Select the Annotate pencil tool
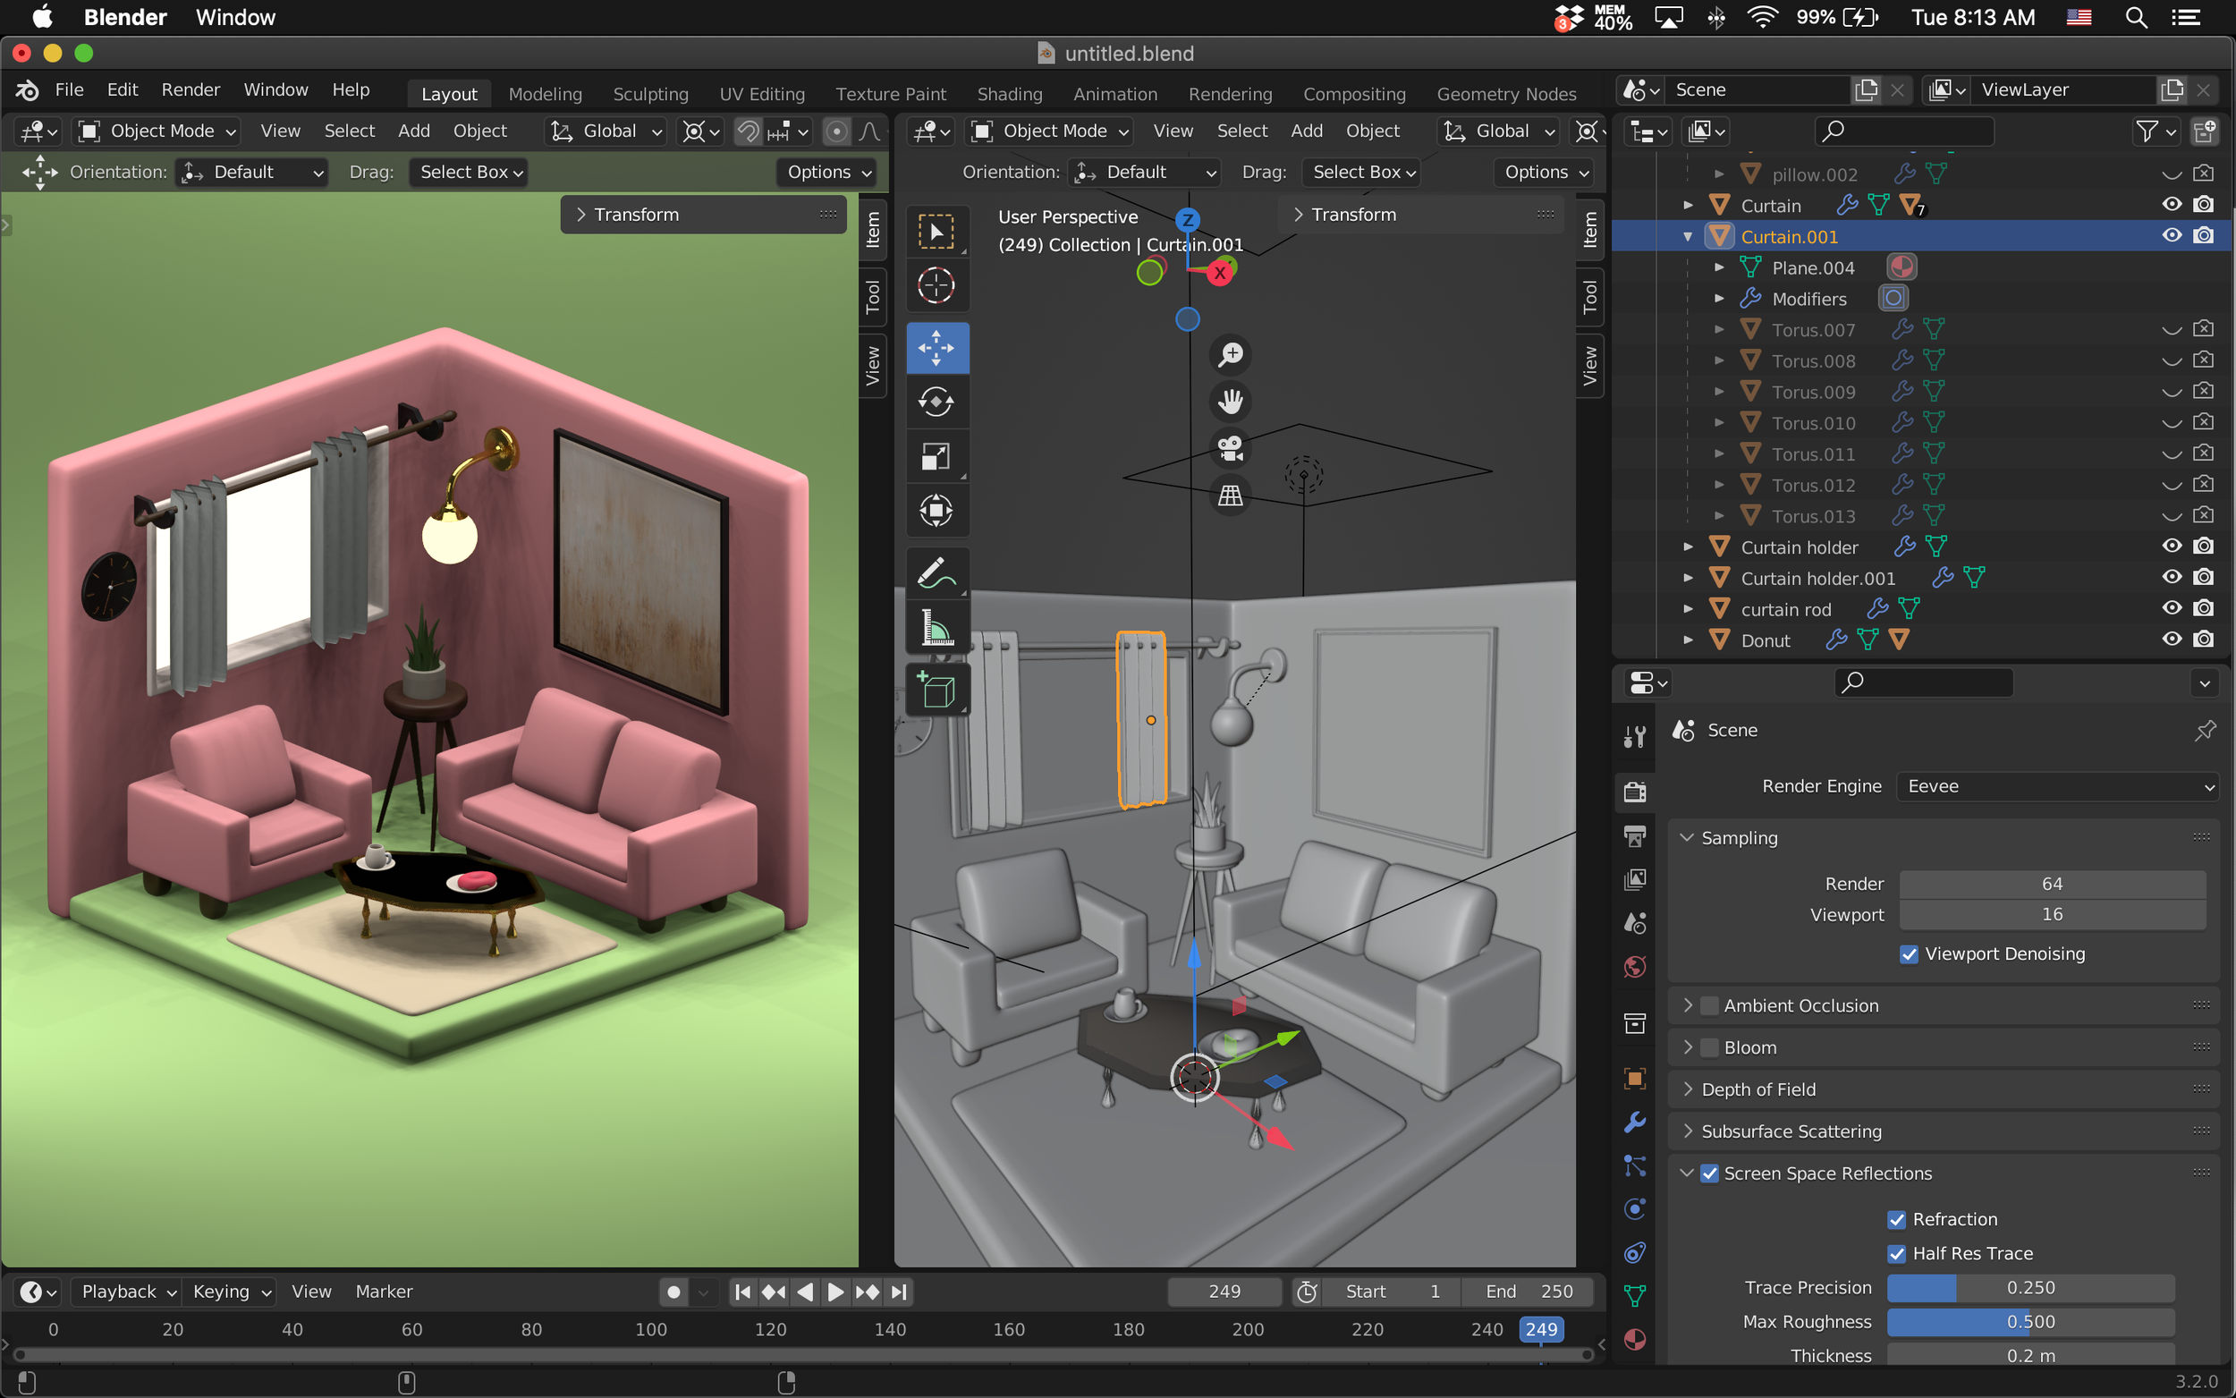Screen dimensions: 2236x1398 pyautogui.click(x=936, y=572)
